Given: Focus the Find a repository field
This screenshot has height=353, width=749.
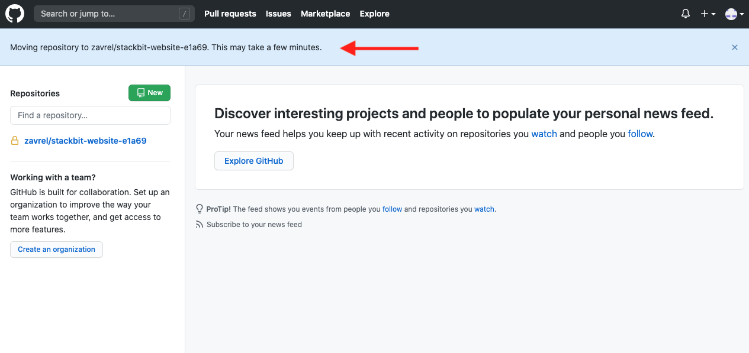Looking at the screenshot, I should [90, 115].
